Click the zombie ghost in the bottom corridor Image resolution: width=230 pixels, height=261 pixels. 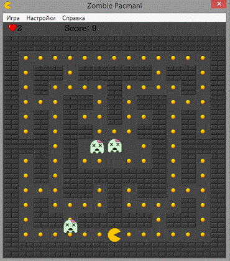[70, 226]
